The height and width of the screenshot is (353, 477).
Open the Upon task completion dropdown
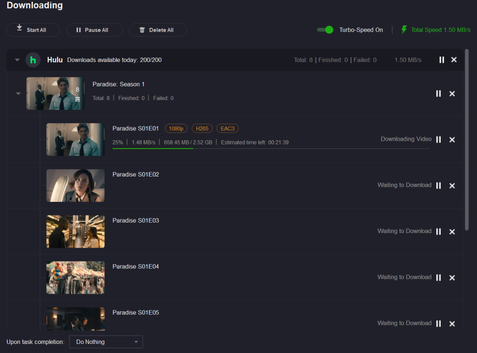[x=106, y=342]
